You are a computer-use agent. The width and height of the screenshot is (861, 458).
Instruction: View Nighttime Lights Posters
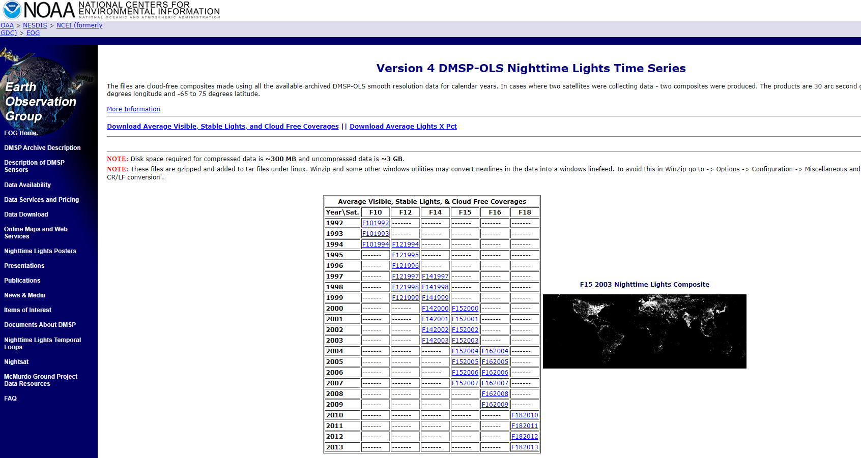click(40, 251)
